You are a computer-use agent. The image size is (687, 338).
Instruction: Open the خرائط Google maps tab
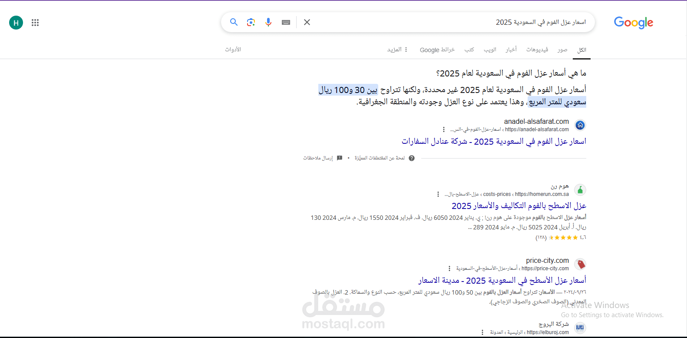pyautogui.click(x=437, y=50)
